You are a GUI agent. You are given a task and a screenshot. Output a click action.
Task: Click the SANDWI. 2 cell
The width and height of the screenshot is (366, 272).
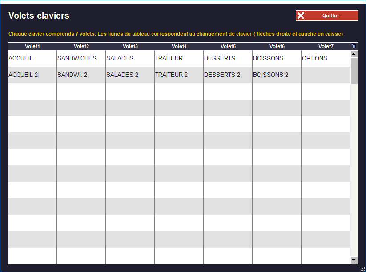pyautogui.click(x=81, y=75)
